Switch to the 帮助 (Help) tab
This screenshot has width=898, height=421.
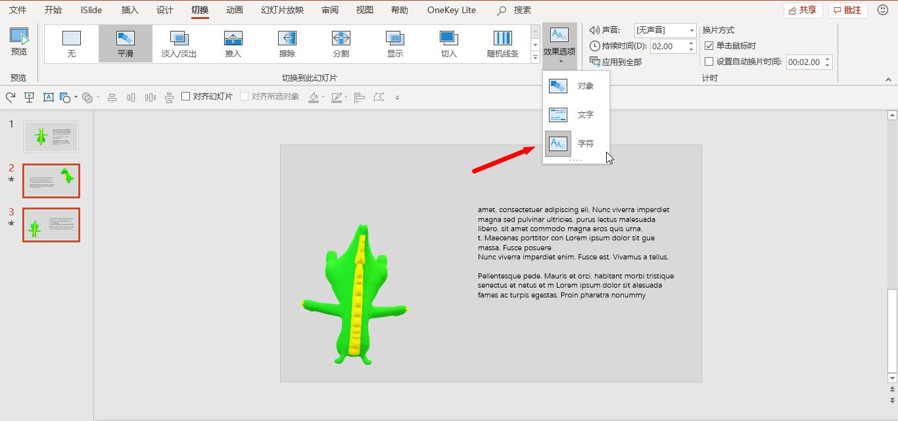click(399, 10)
